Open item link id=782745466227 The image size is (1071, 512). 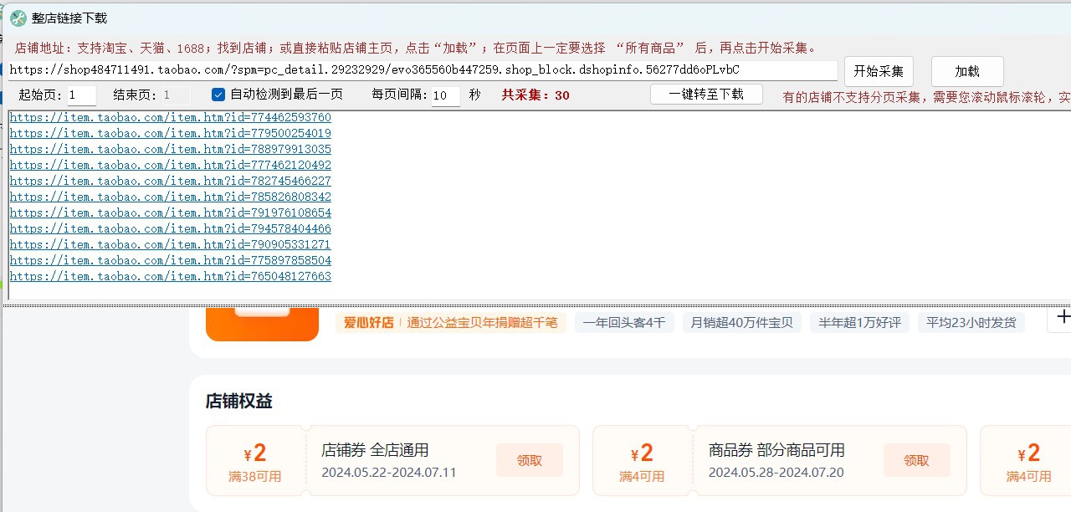171,182
